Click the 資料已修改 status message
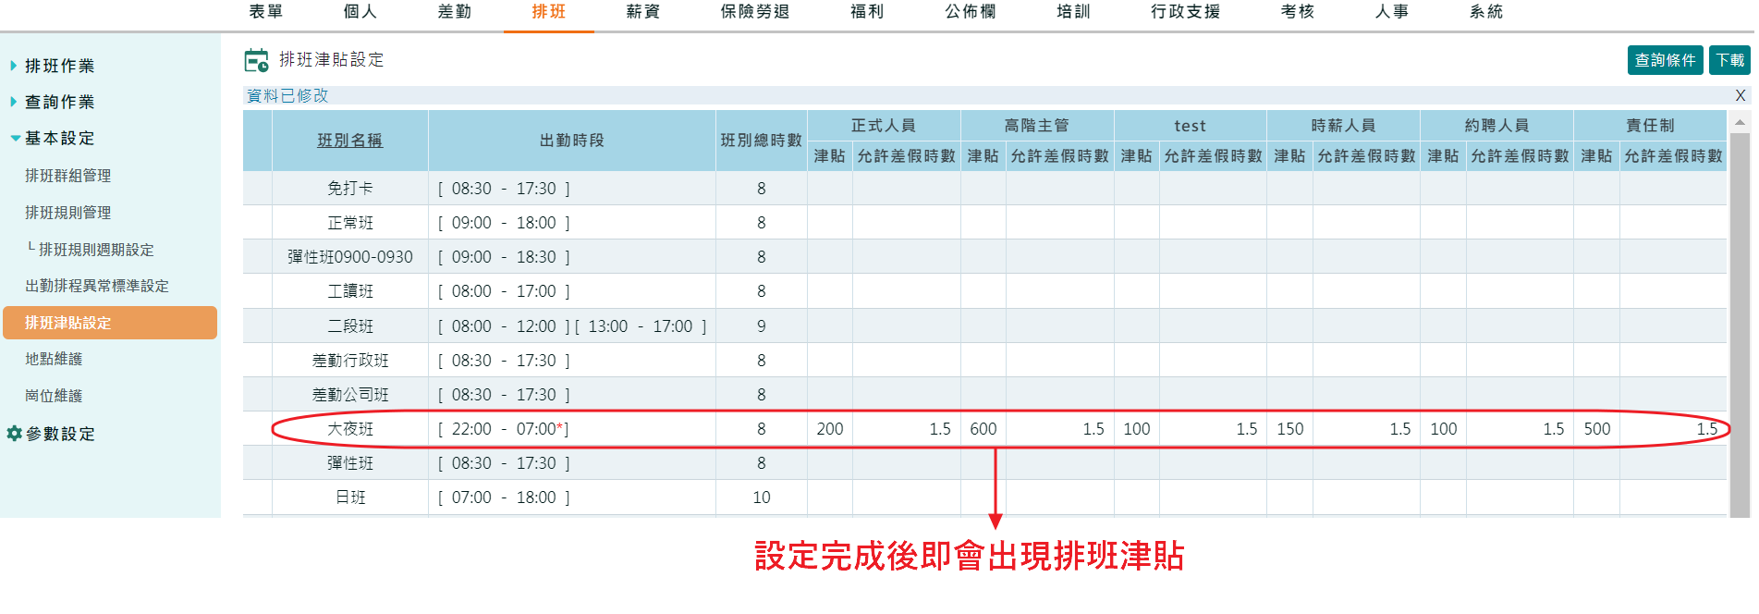This screenshot has height=614, width=1759. pyautogui.click(x=287, y=95)
